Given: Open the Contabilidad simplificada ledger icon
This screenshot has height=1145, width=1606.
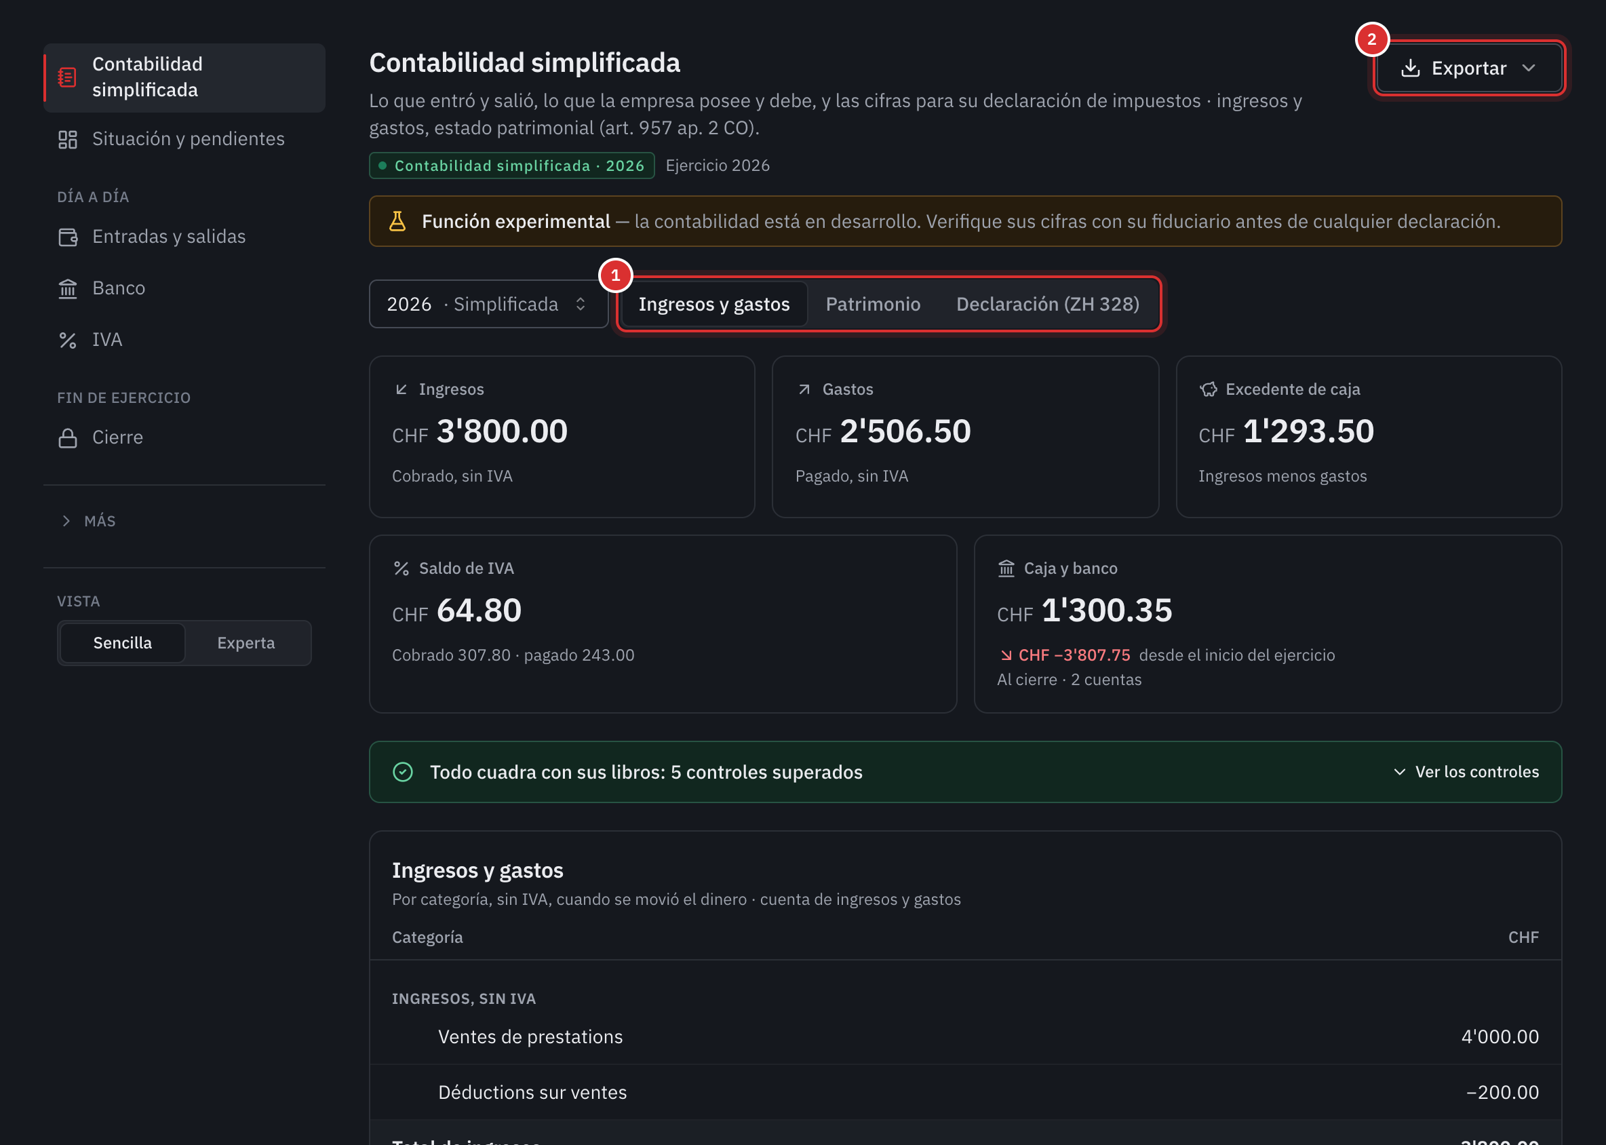Looking at the screenshot, I should tap(68, 77).
